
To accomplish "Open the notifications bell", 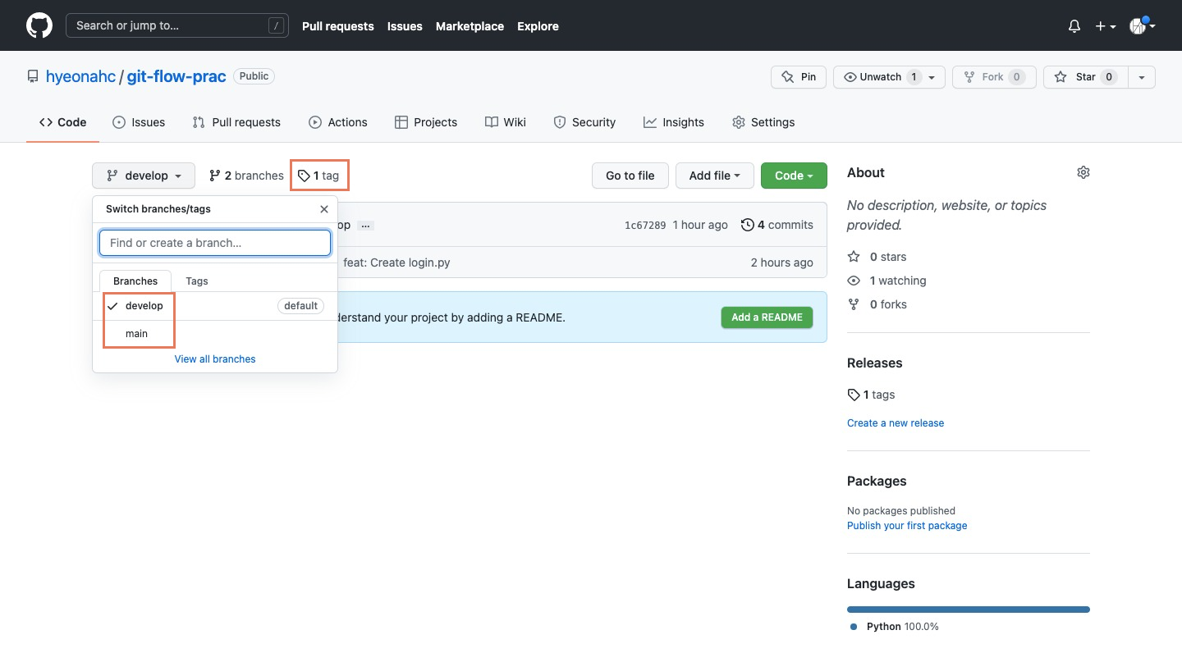I will pos(1074,26).
